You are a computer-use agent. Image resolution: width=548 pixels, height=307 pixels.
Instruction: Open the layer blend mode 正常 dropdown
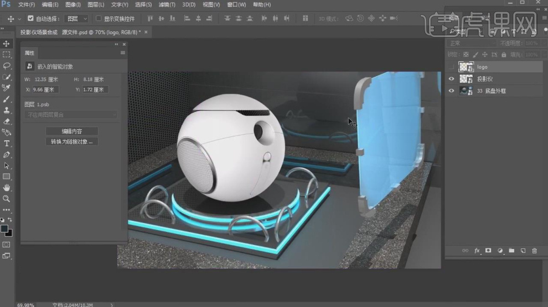(472, 43)
